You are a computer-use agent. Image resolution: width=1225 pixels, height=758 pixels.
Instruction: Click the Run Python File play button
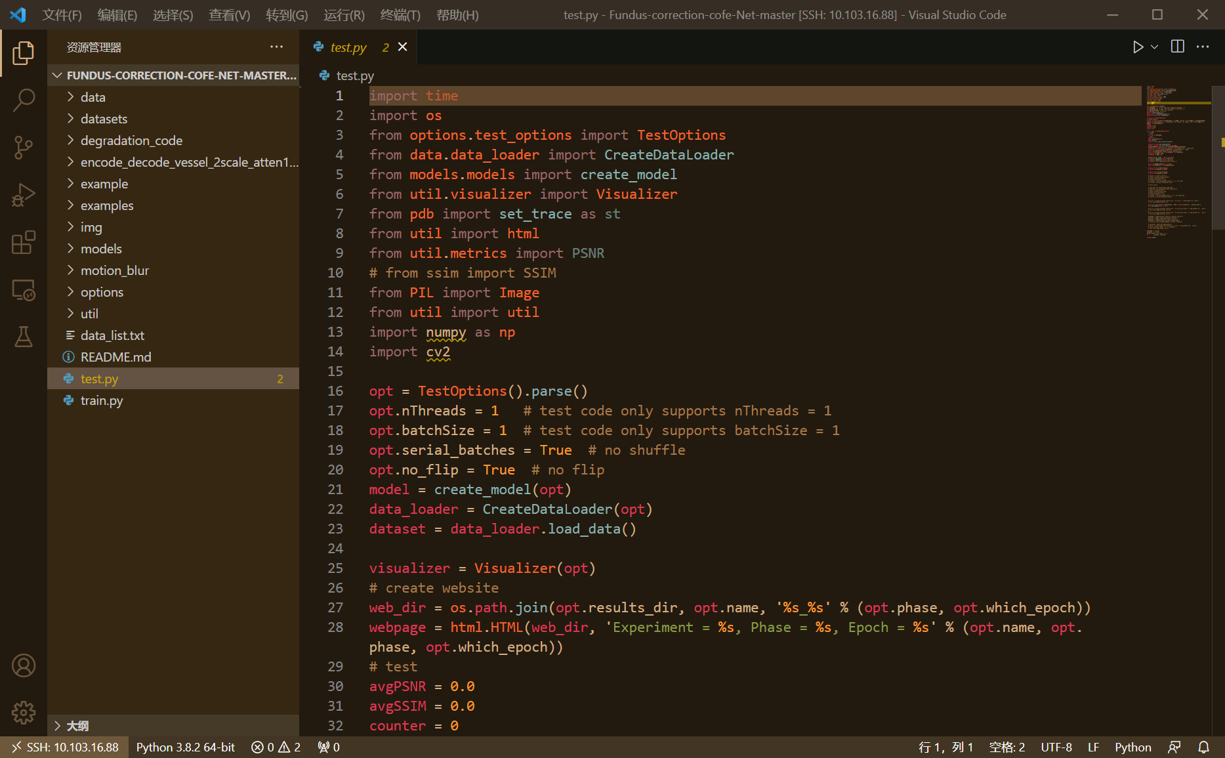1138,47
